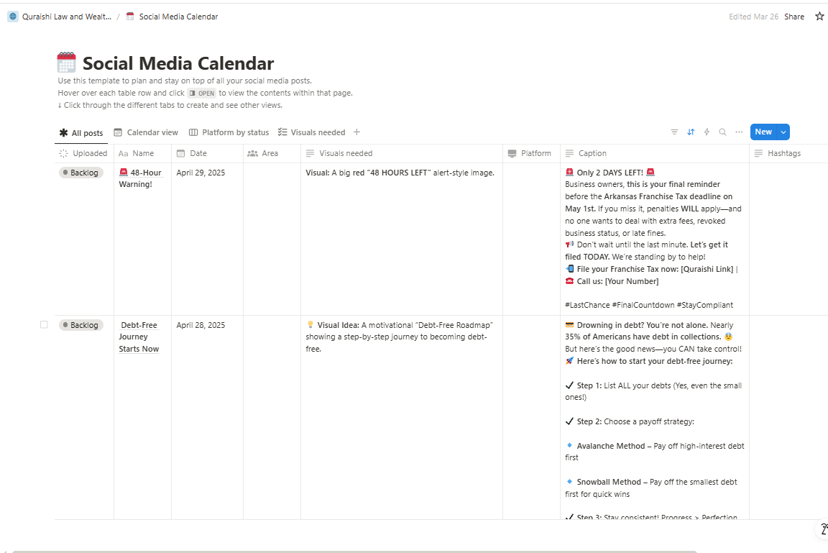The image size is (828, 553).
Task: Click the horizontal scrollbar at the bottom
Action: click(354, 552)
